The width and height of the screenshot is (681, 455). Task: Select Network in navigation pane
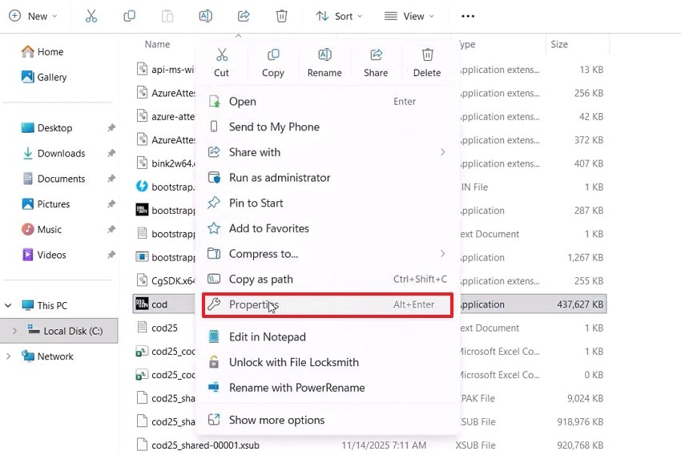(47, 356)
